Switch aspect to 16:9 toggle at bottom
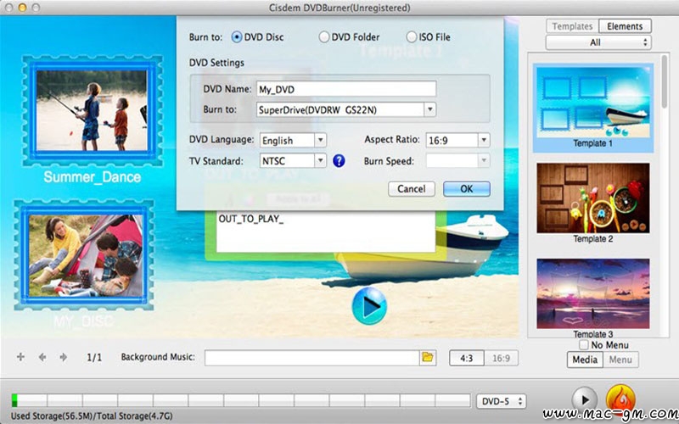Viewport: 679px width, 424px height. point(501,358)
